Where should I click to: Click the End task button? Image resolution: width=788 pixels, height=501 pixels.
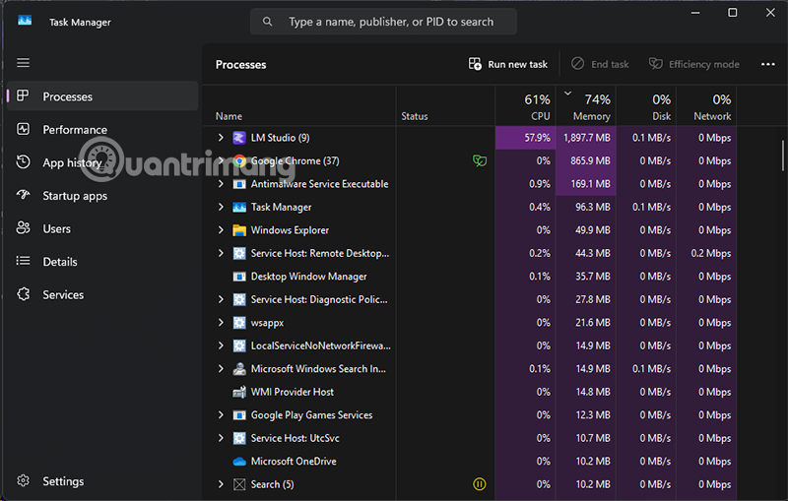[x=600, y=64]
